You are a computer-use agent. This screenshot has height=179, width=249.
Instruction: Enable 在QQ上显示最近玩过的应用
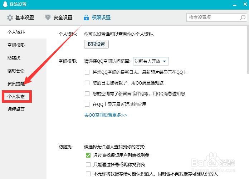(87, 104)
